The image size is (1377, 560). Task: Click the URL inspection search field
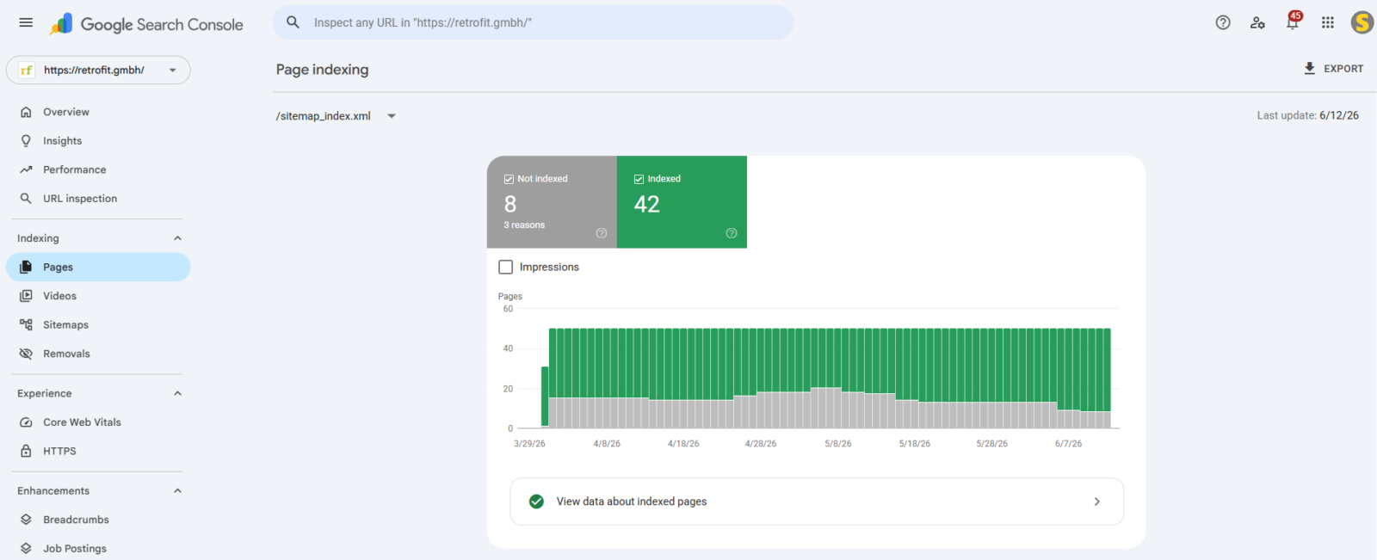click(x=533, y=22)
